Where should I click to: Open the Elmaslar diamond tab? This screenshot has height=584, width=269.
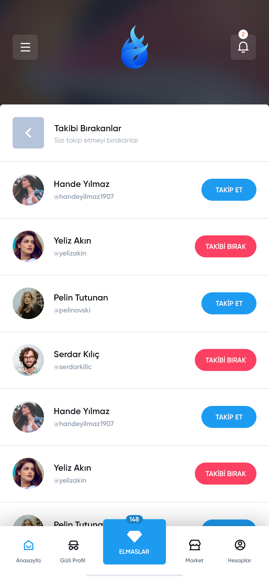(134, 542)
